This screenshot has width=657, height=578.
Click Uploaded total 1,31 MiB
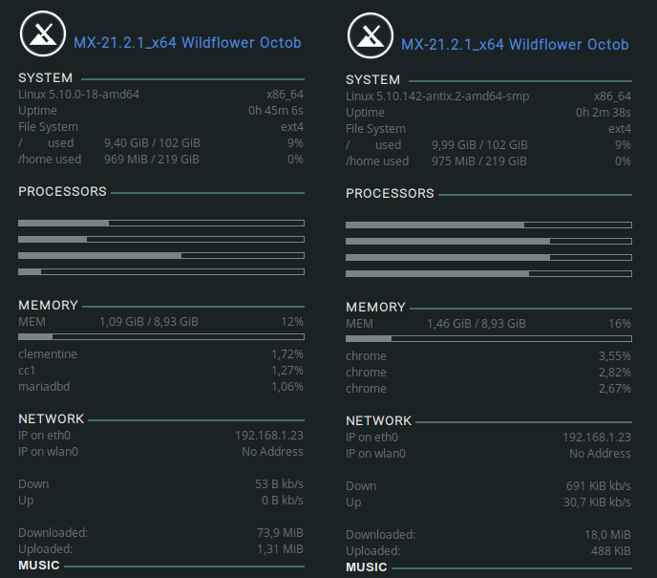281,549
